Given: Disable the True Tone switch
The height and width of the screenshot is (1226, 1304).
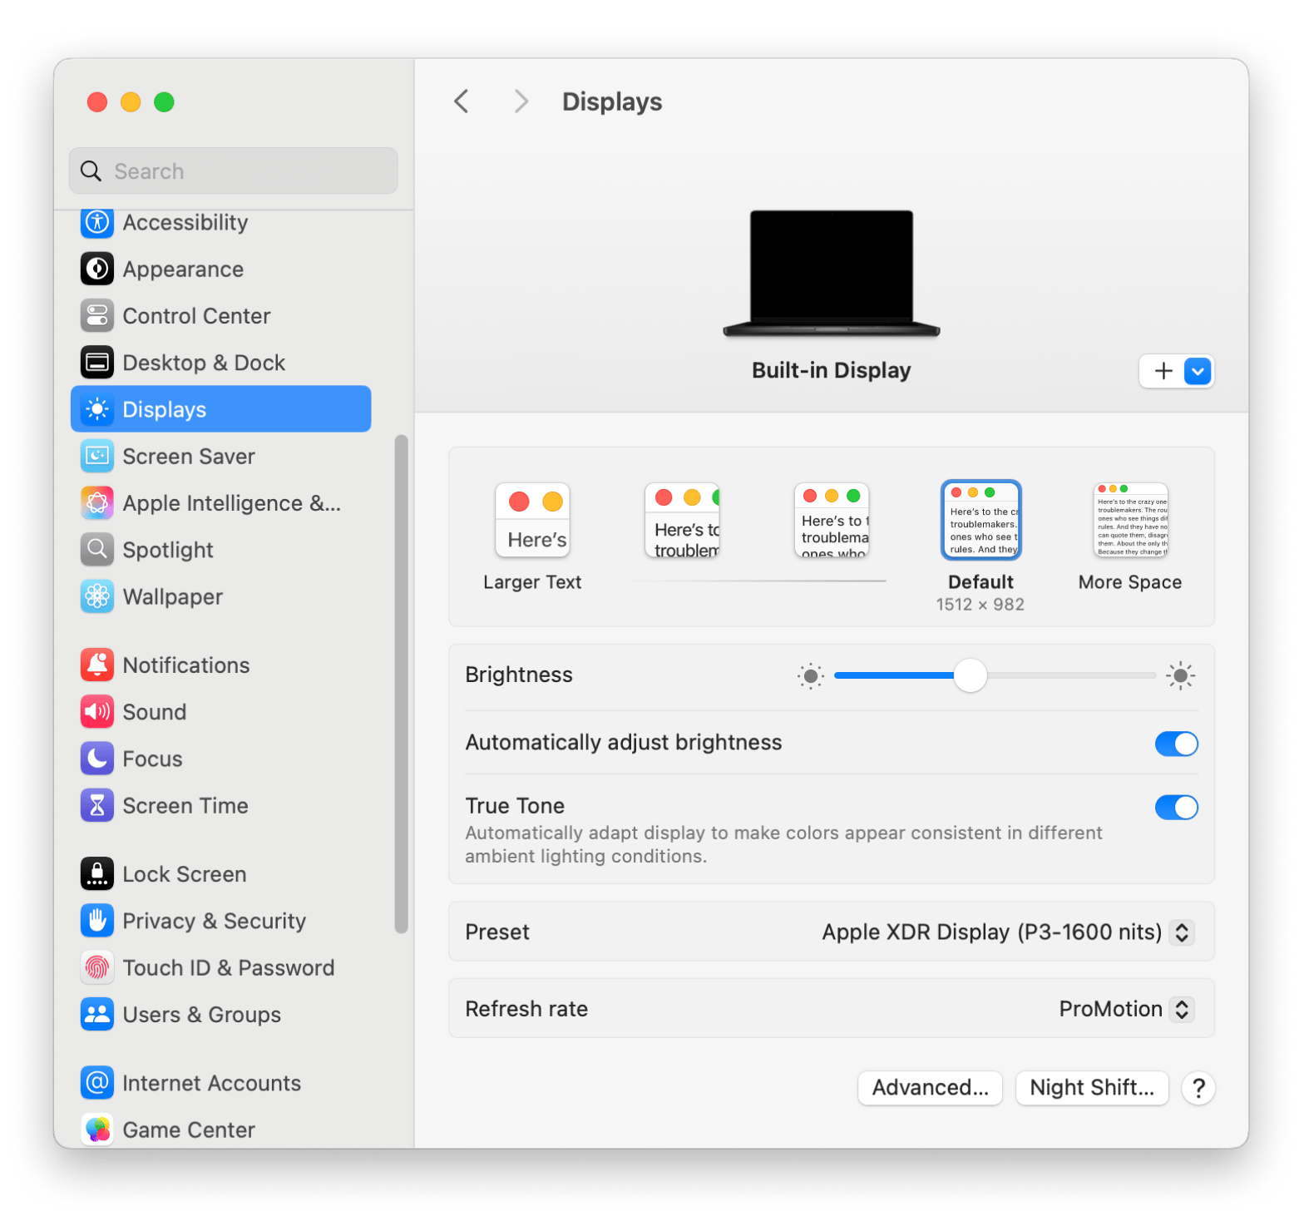Looking at the screenshot, I should [x=1176, y=807].
